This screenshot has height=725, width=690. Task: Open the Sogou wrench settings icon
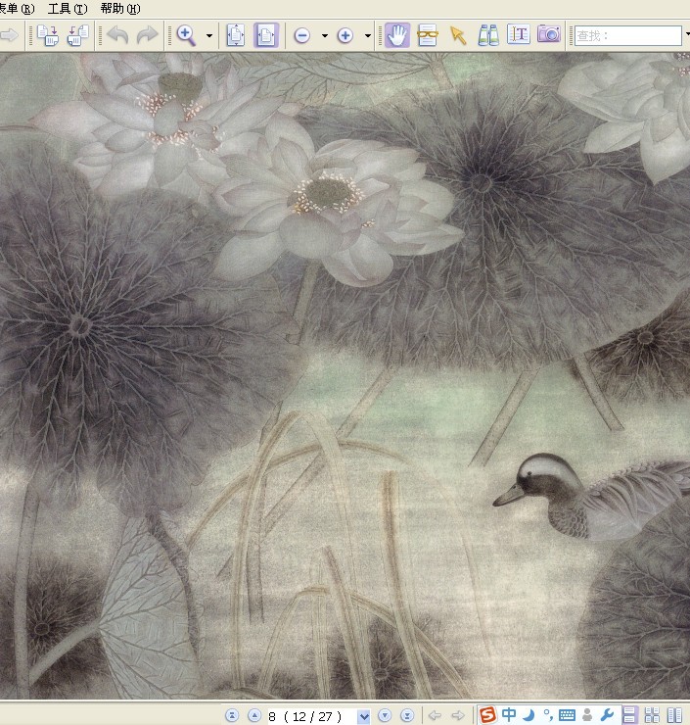coord(608,715)
